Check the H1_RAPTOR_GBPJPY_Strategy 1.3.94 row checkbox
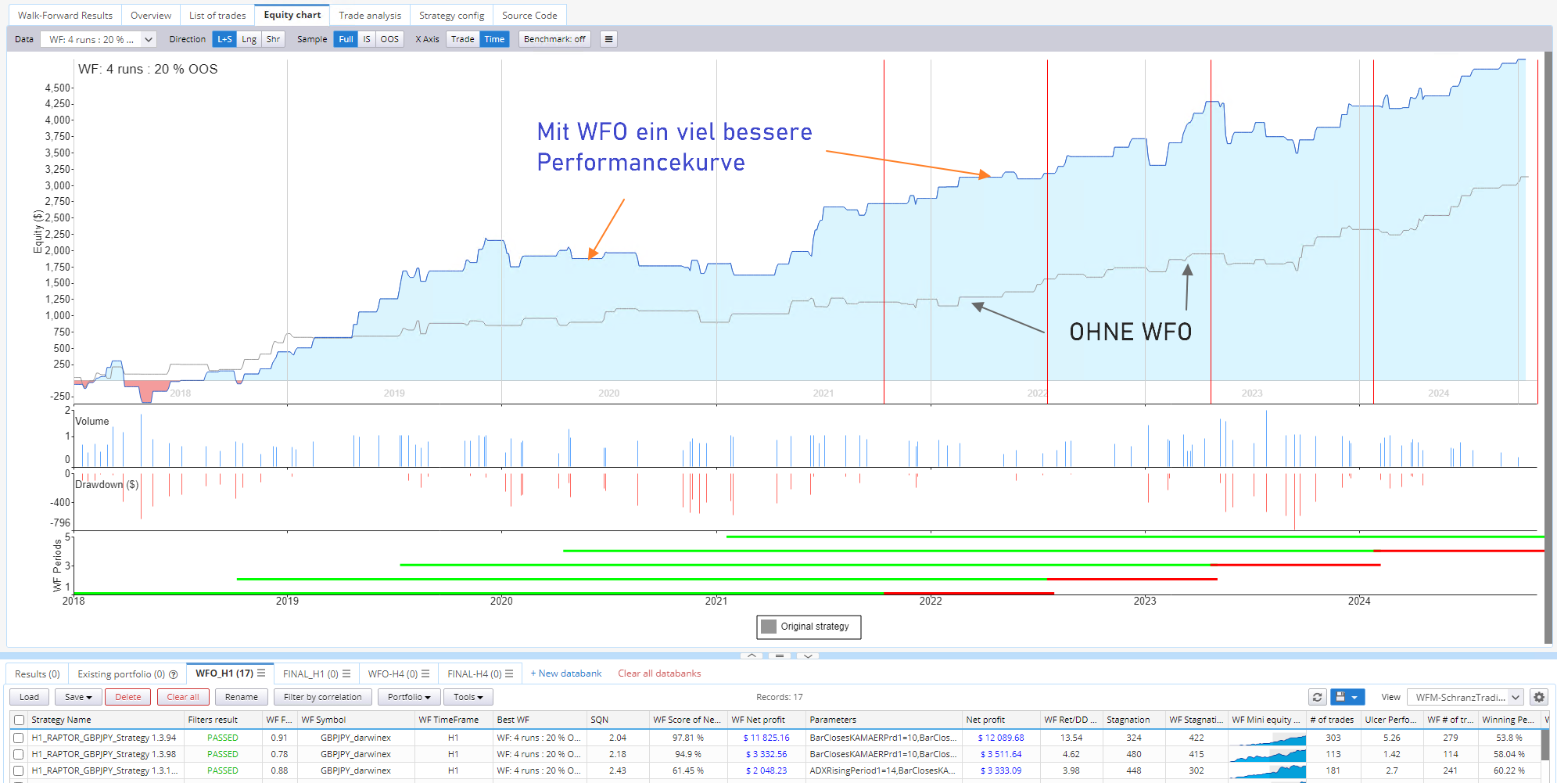 [x=19, y=738]
